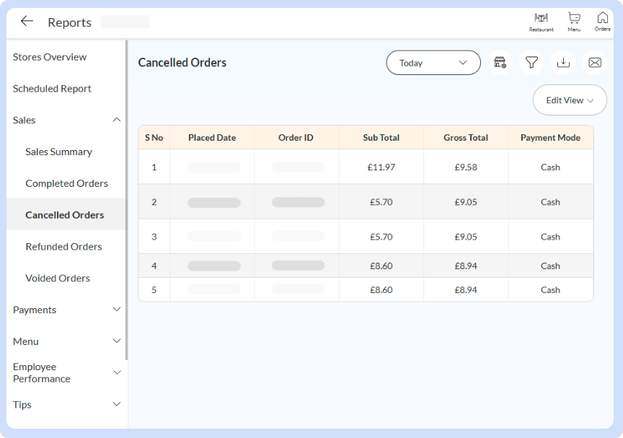Screen dimensions: 623x438
Task: Expand the Edit View dropdown
Action: coord(570,100)
